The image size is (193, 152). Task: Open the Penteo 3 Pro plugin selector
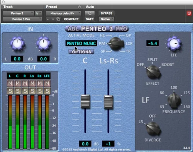click(22, 19)
